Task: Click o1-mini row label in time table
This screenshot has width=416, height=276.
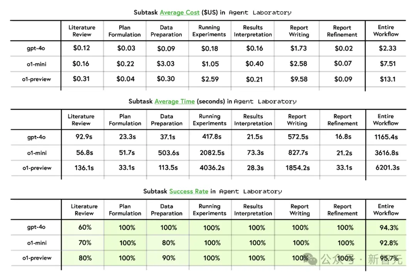Action: [37, 153]
